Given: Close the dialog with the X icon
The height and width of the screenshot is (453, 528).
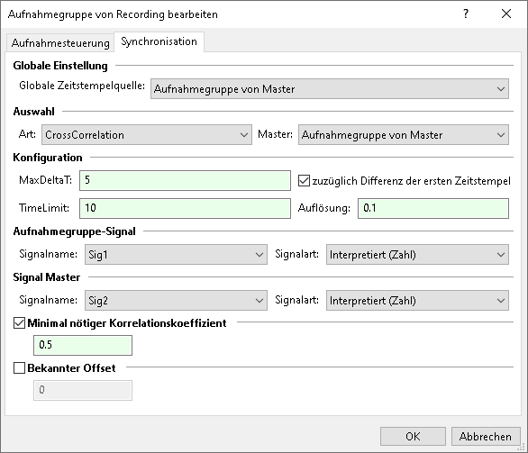Looking at the screenshot, I should 506,14.
